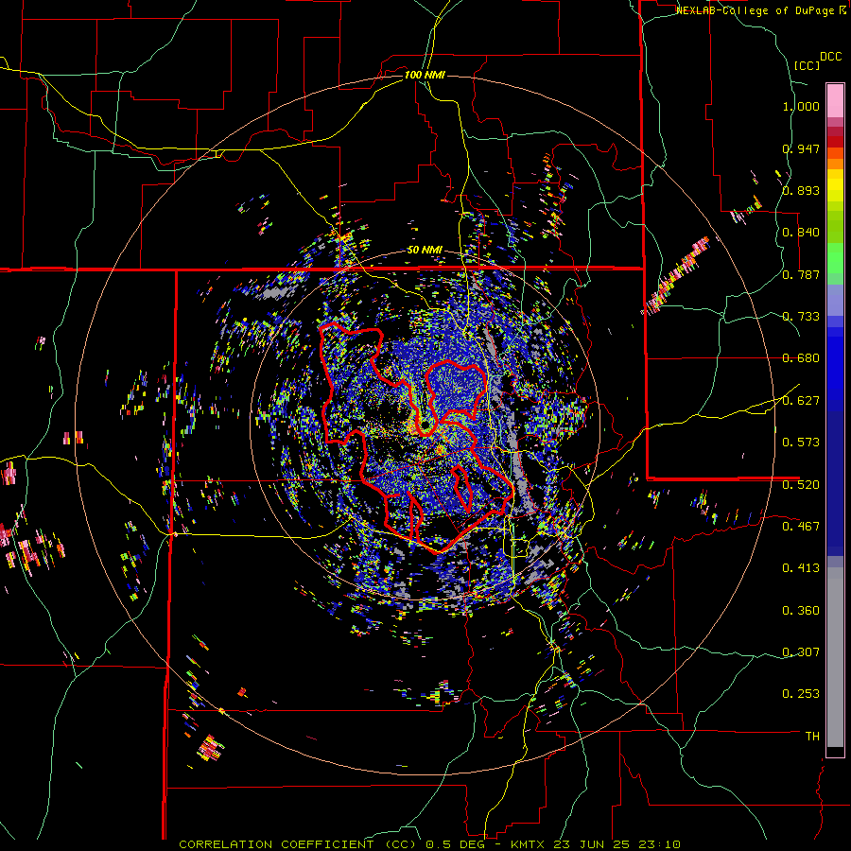Viewport: 851px width, 851px height.
Task: Select the 1.000 value on the scale
Action: click(x=801, y=106)
